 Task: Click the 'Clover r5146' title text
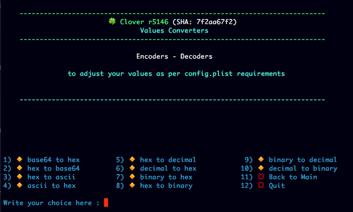(x=144, y=22)
